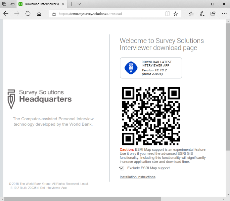Click the Add notes pen icon
The height and width of the screenshot is (201, 230).
pyautogui.click(x=202, y=14)
